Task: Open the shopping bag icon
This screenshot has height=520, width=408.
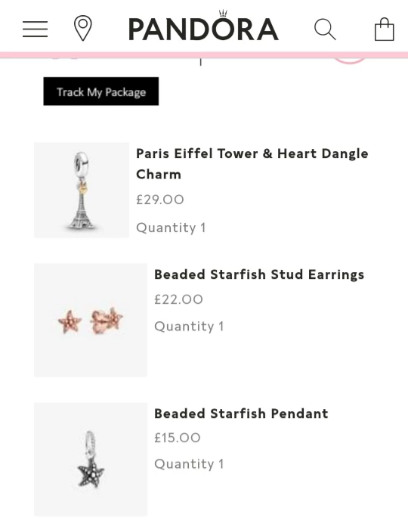Action: point(384,29)
